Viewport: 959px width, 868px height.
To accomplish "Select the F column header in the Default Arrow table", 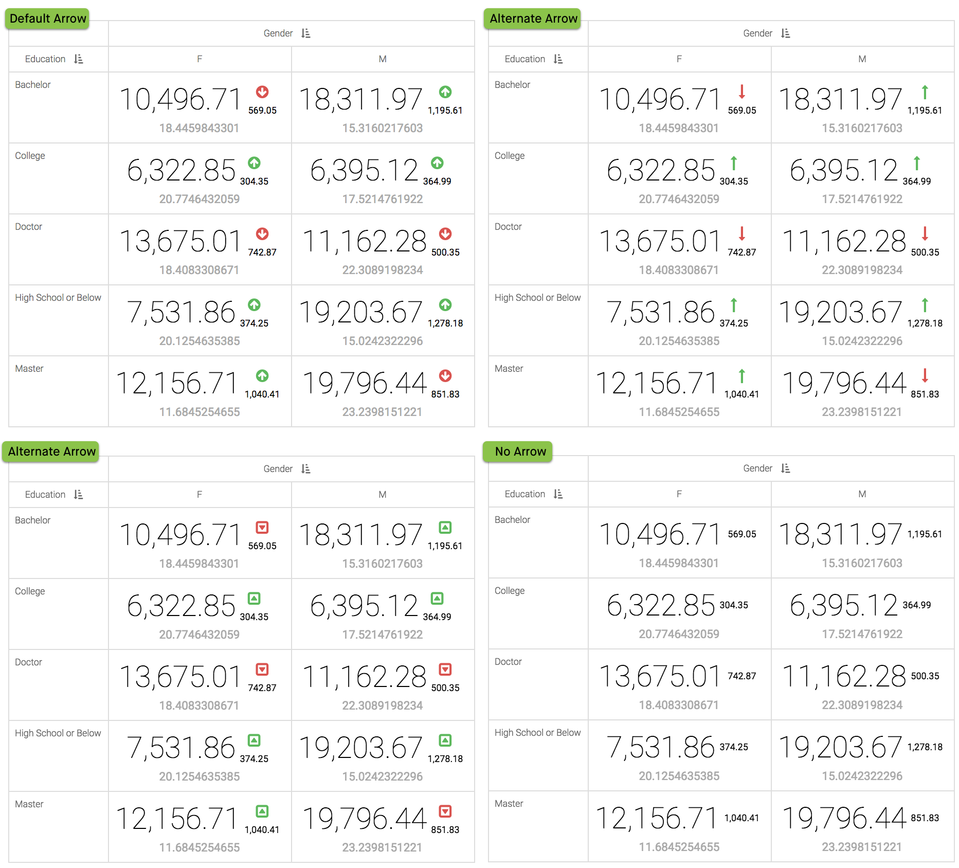I will point(200,59).
